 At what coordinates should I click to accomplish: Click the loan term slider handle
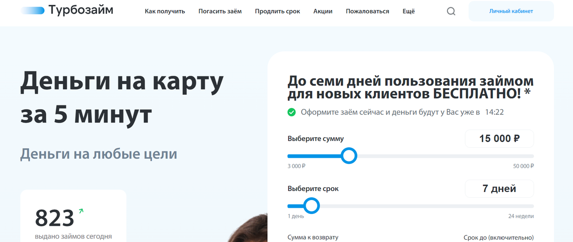311,206
